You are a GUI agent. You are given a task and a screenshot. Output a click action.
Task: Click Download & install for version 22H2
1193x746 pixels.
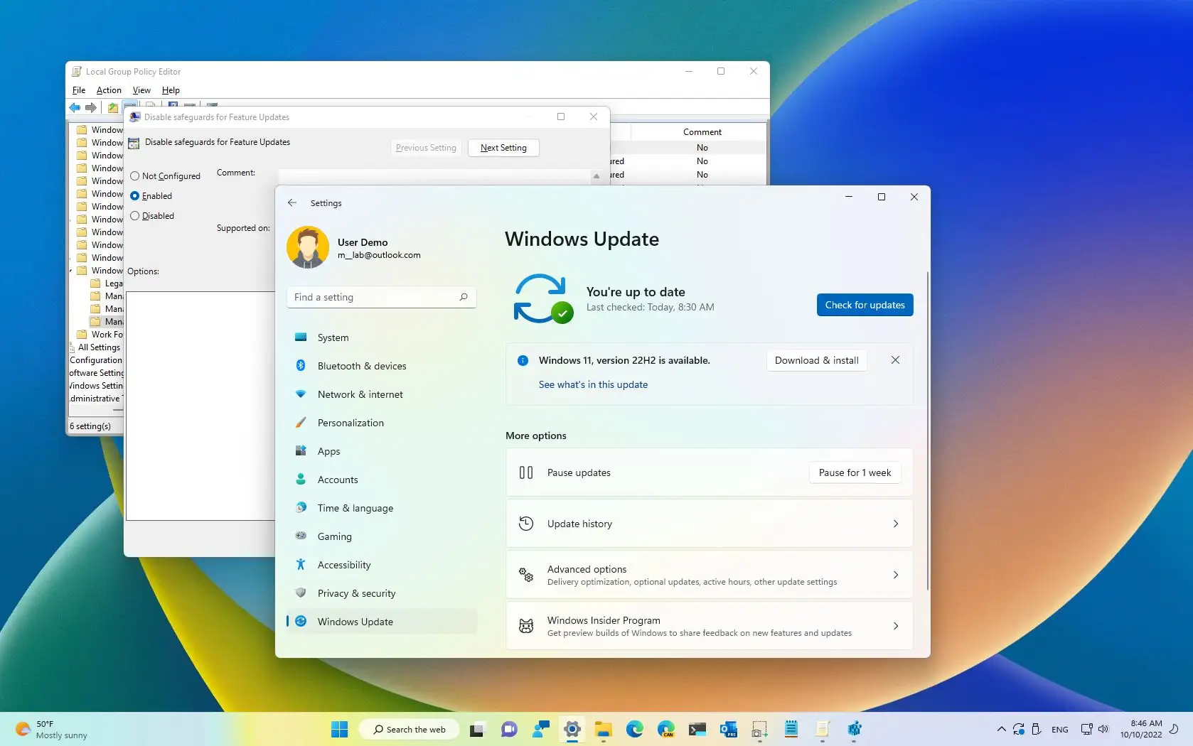816,360
